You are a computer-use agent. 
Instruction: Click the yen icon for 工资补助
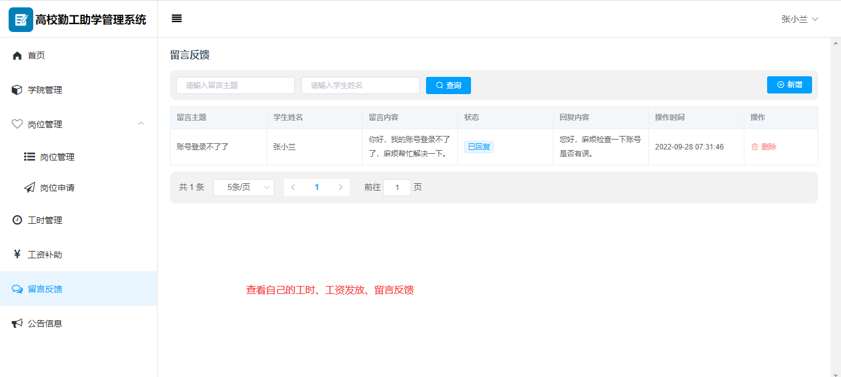tap(17, 255)
